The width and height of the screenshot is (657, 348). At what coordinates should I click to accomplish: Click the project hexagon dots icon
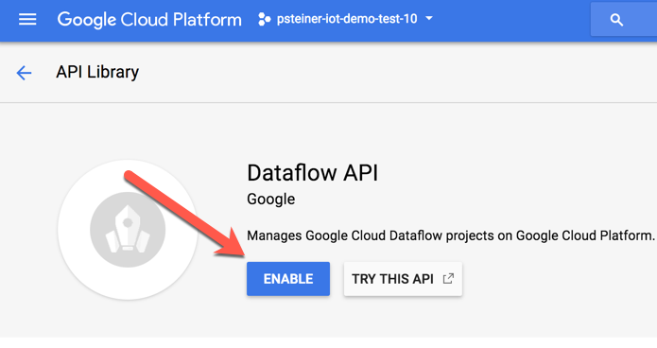click(264, 19)
